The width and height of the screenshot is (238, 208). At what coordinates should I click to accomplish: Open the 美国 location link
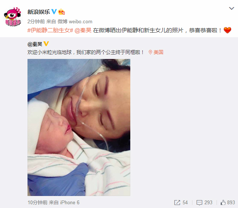(x=158, y=53)
